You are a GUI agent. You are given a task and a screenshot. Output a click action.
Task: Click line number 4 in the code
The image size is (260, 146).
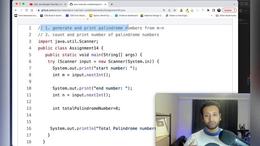(x=30, y=48)
